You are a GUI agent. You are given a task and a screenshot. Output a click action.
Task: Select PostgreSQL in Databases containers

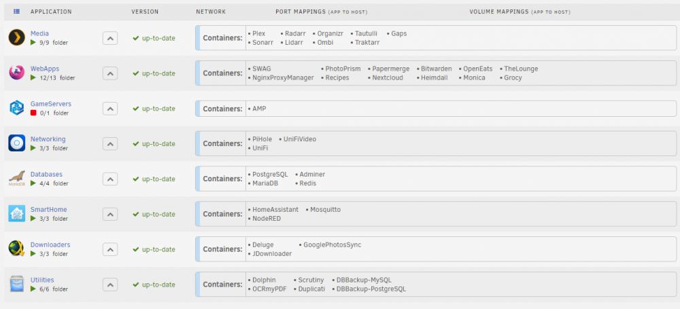click(x=270, y=175)
